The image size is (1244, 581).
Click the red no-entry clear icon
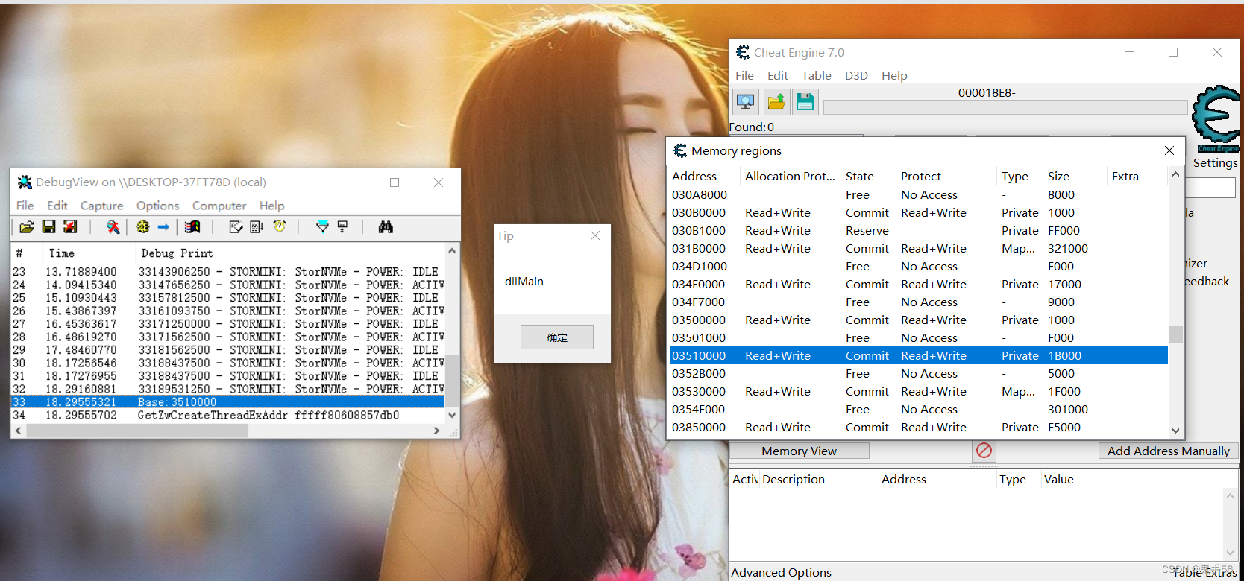984,451
